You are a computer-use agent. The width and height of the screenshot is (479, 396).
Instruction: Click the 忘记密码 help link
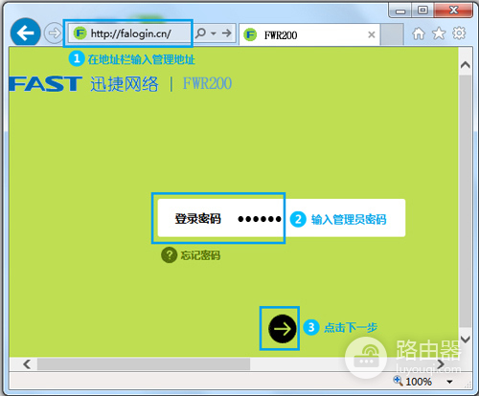pos(200,255)
